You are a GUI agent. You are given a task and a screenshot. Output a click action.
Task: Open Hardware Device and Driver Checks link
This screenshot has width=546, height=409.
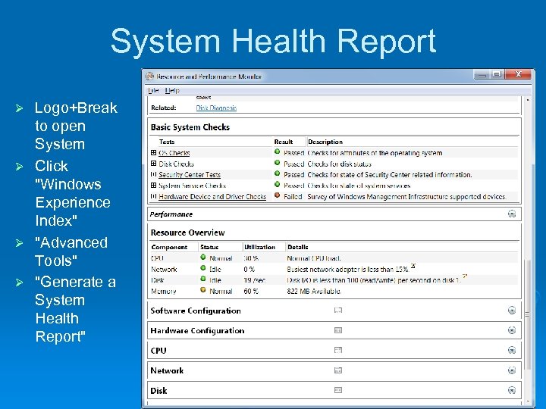tap(212, 196)
